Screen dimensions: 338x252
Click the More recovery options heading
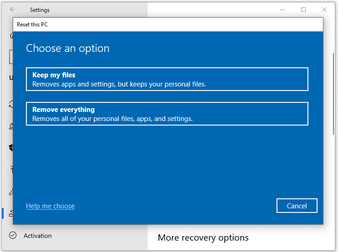[203, 238]
